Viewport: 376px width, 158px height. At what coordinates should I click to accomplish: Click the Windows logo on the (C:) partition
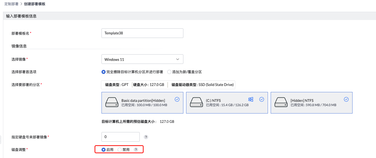coord(251,99)
